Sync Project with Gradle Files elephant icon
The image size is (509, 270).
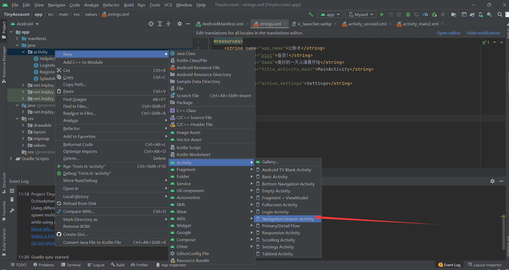pos(472,14)
